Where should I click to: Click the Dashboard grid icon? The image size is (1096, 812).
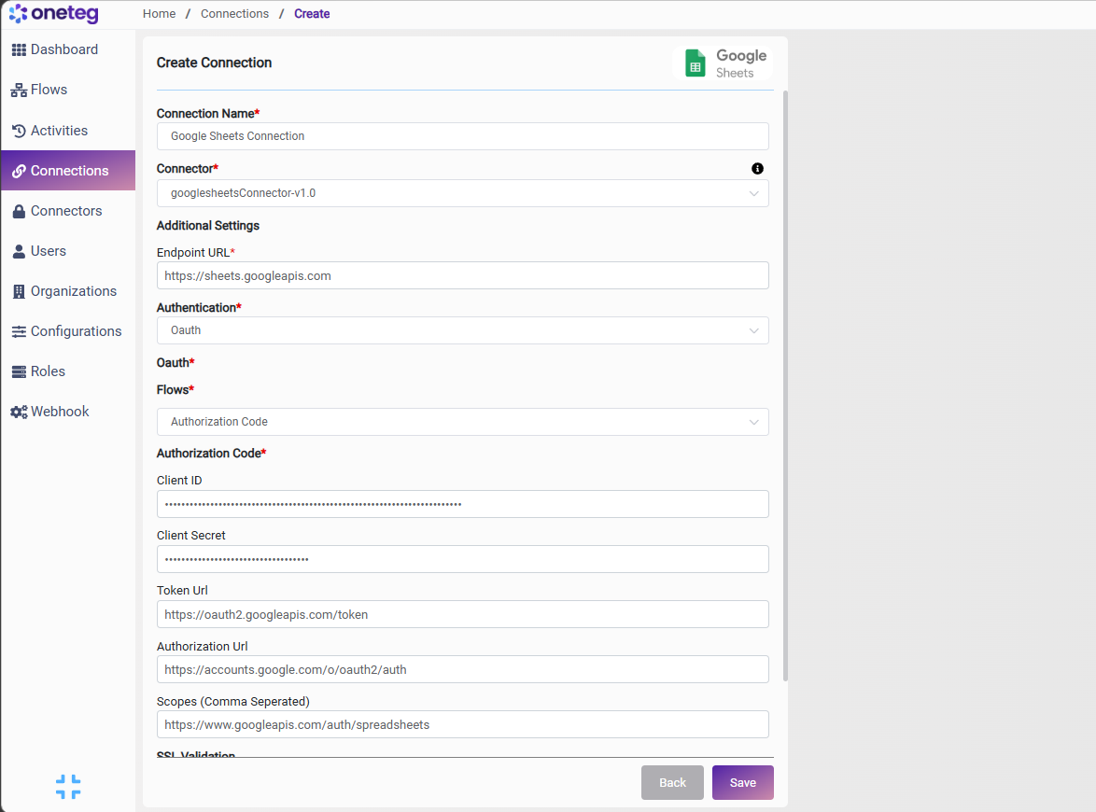pyautogui.click(x=19, y=49)
